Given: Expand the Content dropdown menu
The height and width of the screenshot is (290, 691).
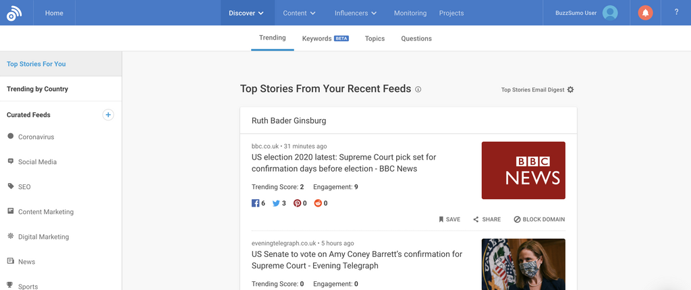Looking at the screenshot, I should point(299,13).
